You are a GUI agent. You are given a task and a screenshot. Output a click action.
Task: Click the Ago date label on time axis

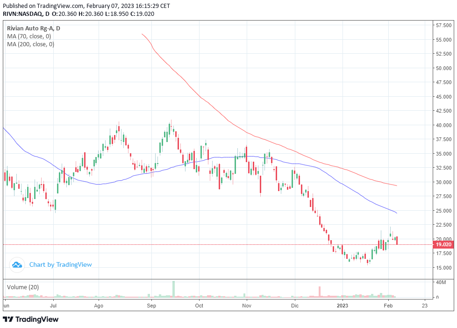(99, 306)
